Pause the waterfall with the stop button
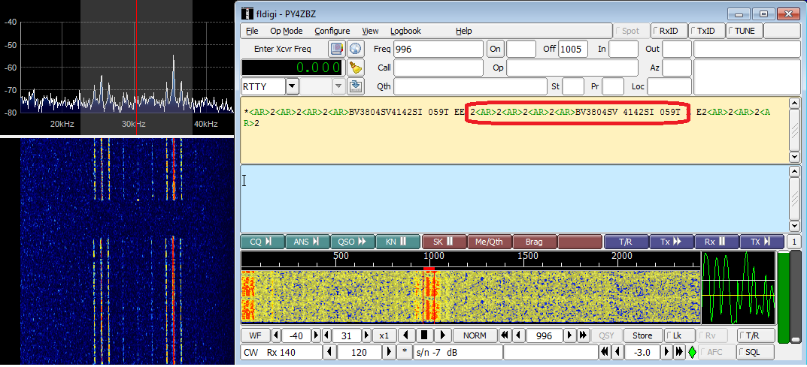 (424, 335)
